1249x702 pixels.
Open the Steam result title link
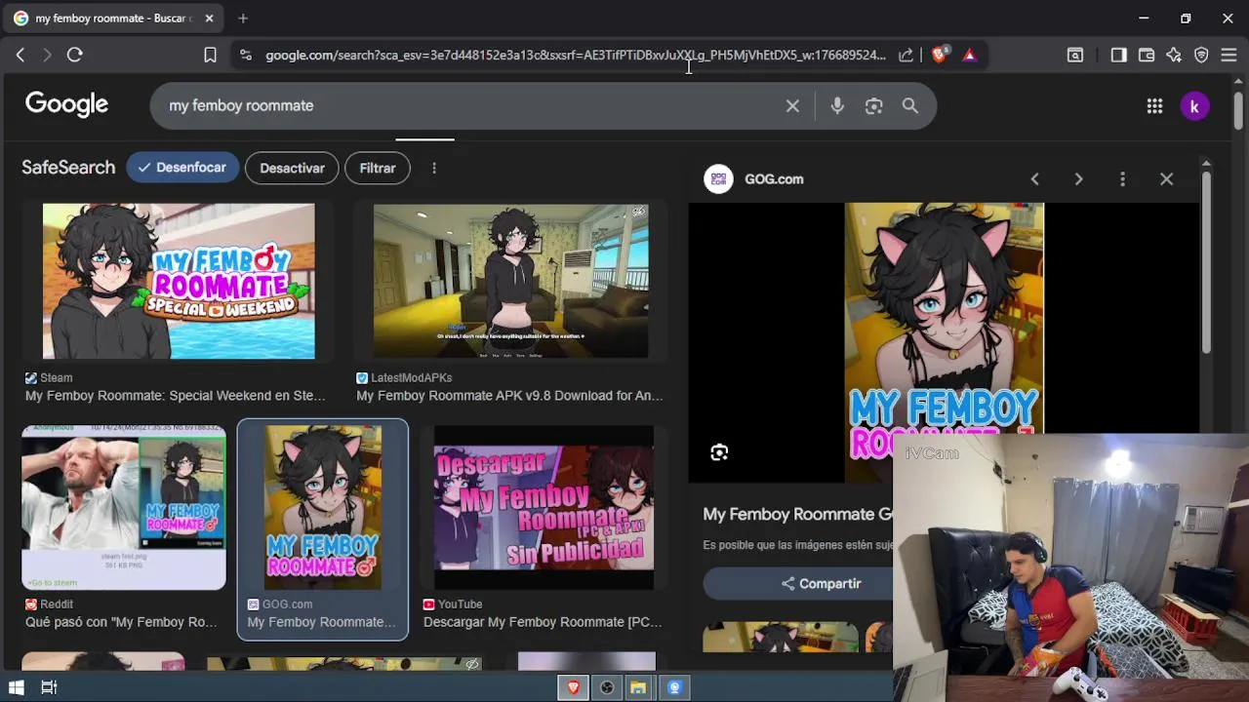[x=176, y=396]
